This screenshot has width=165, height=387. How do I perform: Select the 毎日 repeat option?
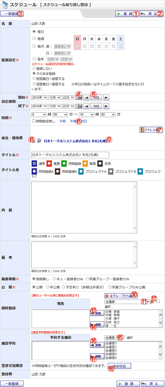34,32
